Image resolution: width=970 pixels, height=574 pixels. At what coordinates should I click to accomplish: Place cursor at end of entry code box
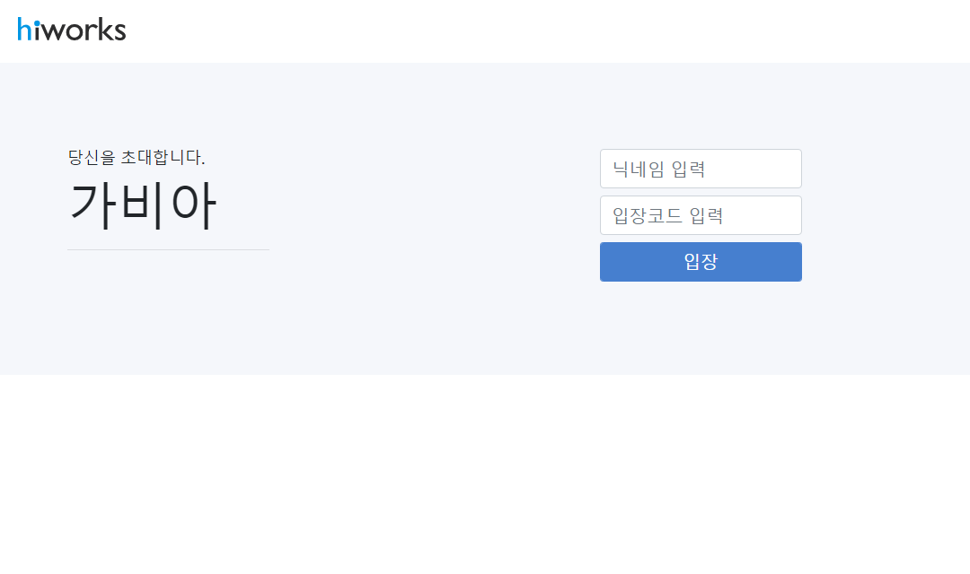(x=792, y=215)
